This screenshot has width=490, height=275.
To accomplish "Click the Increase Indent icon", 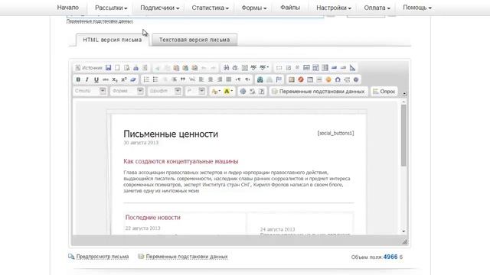I will pos(174,79).
